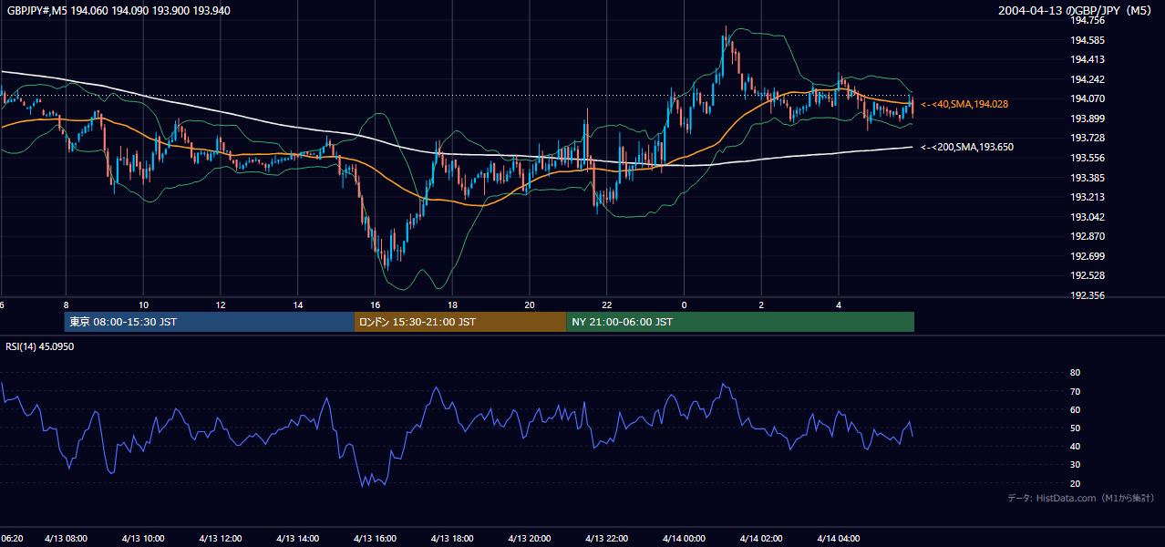Image resolution: width=1165 pixels, height=547 pixels.
Task: Click hour tick 18 under price chart
Action: coord(452,304)
